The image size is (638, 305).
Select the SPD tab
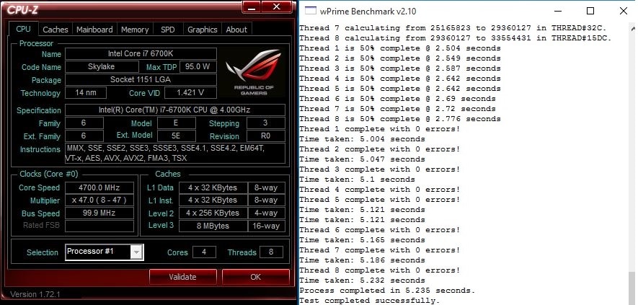168,30
